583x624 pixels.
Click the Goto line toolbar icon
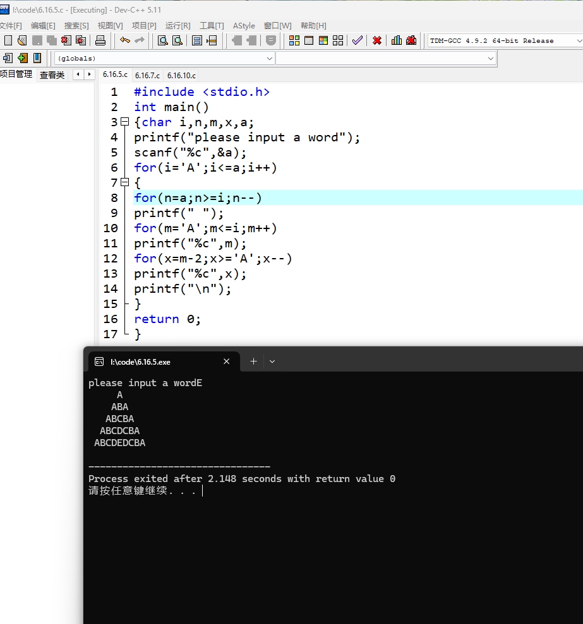click(x=212, y=40)
